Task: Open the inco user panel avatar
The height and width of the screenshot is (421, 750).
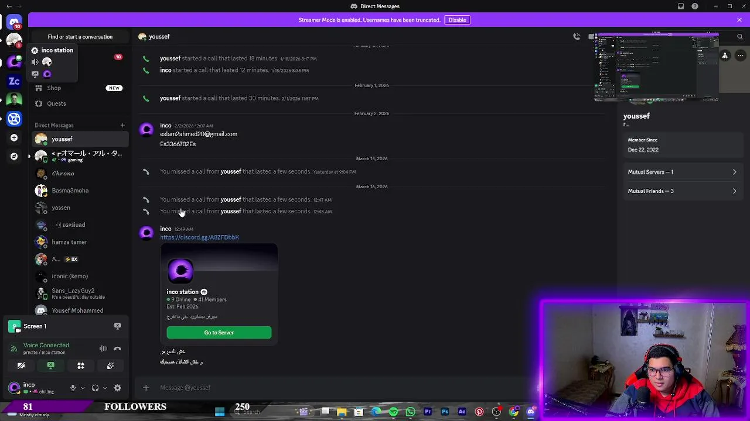Action: coord(14,388)
